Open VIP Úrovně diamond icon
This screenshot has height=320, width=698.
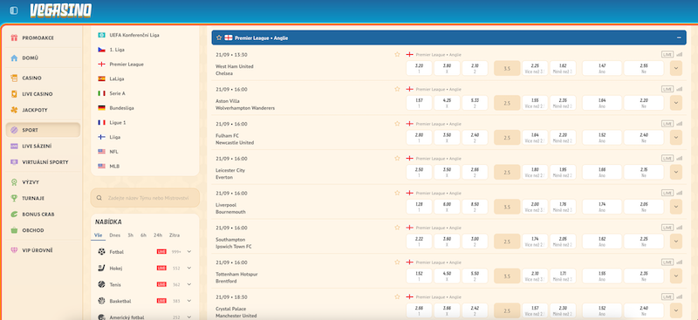(14, 250)
